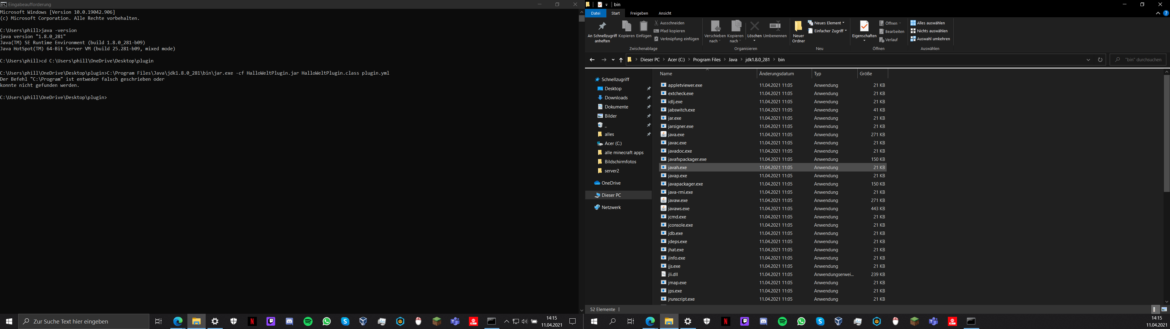Viewport: 1170px width, 329px height.
Task: Go back to the previous folder
Action: point(592,59)
